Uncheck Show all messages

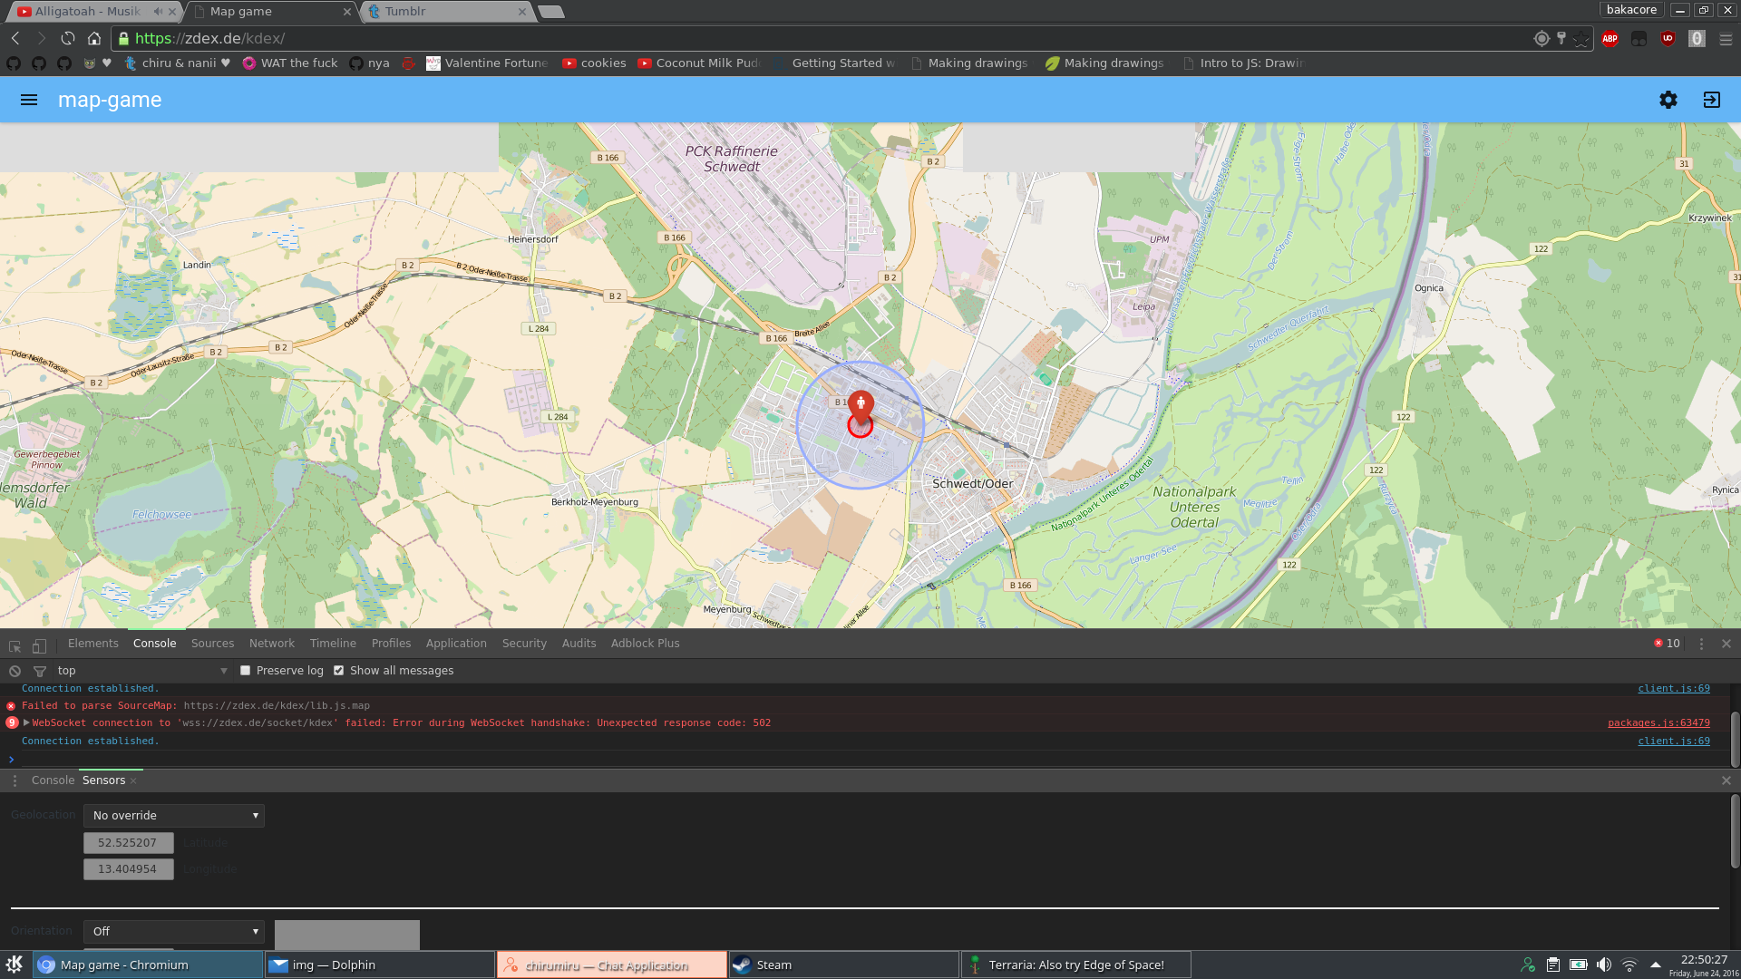[x=338, y=671]
